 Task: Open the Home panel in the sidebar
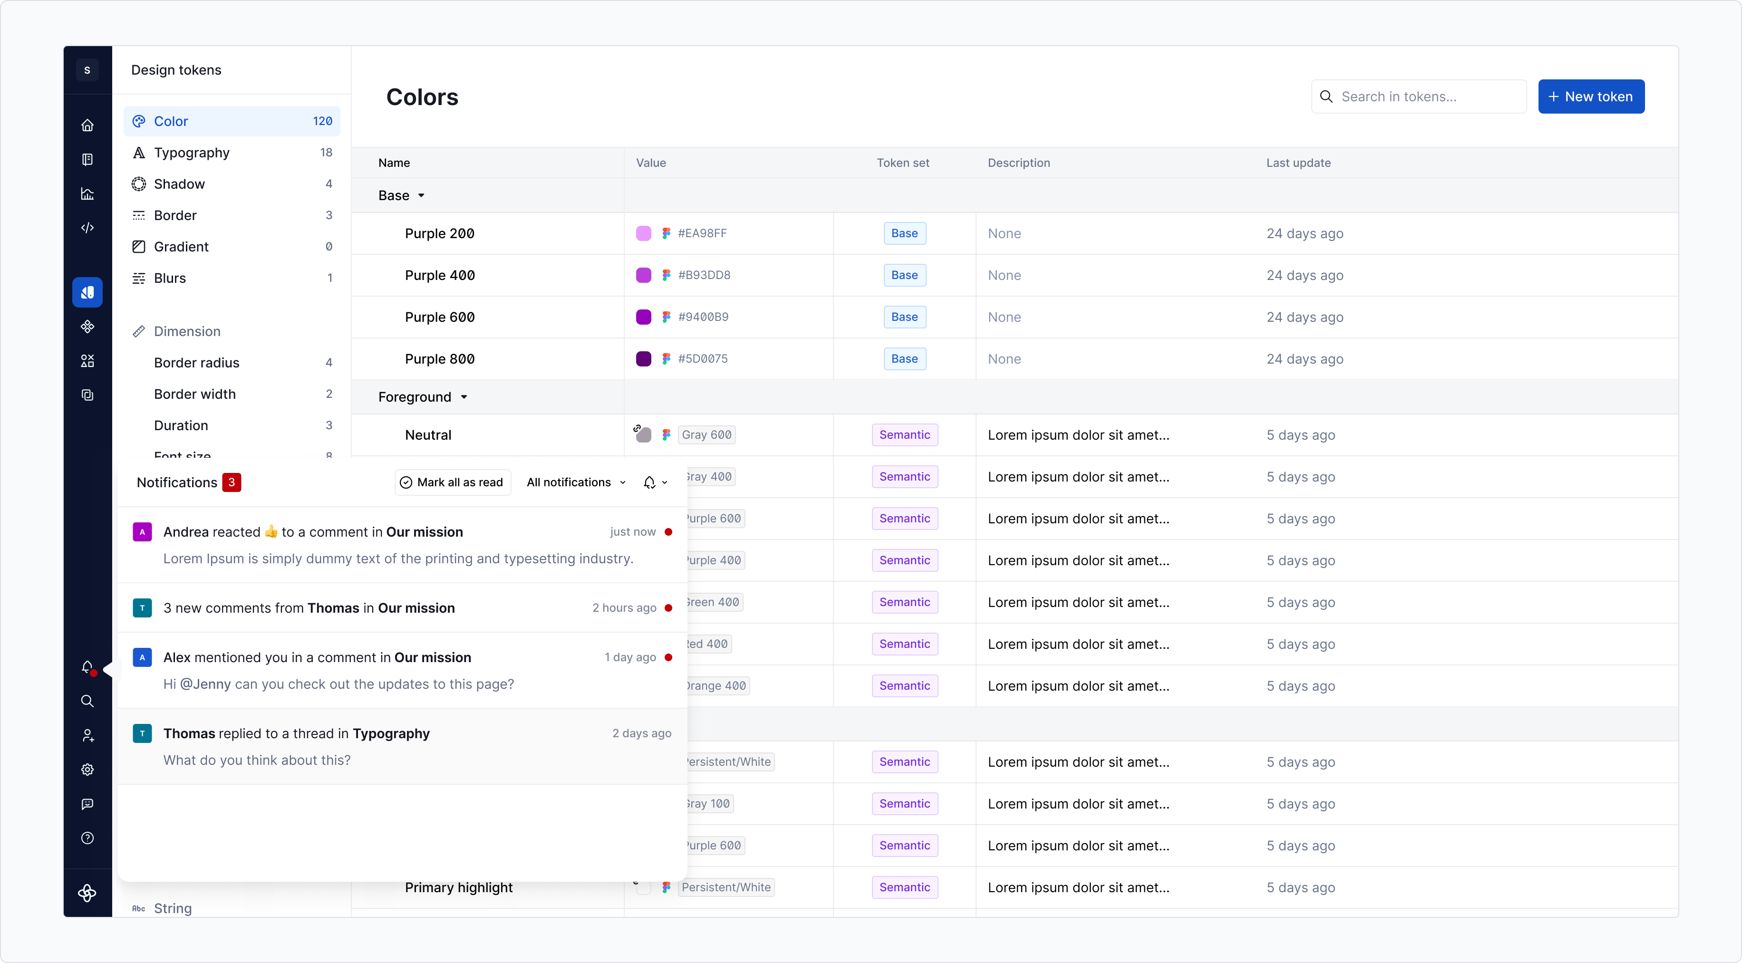point(88,125)
